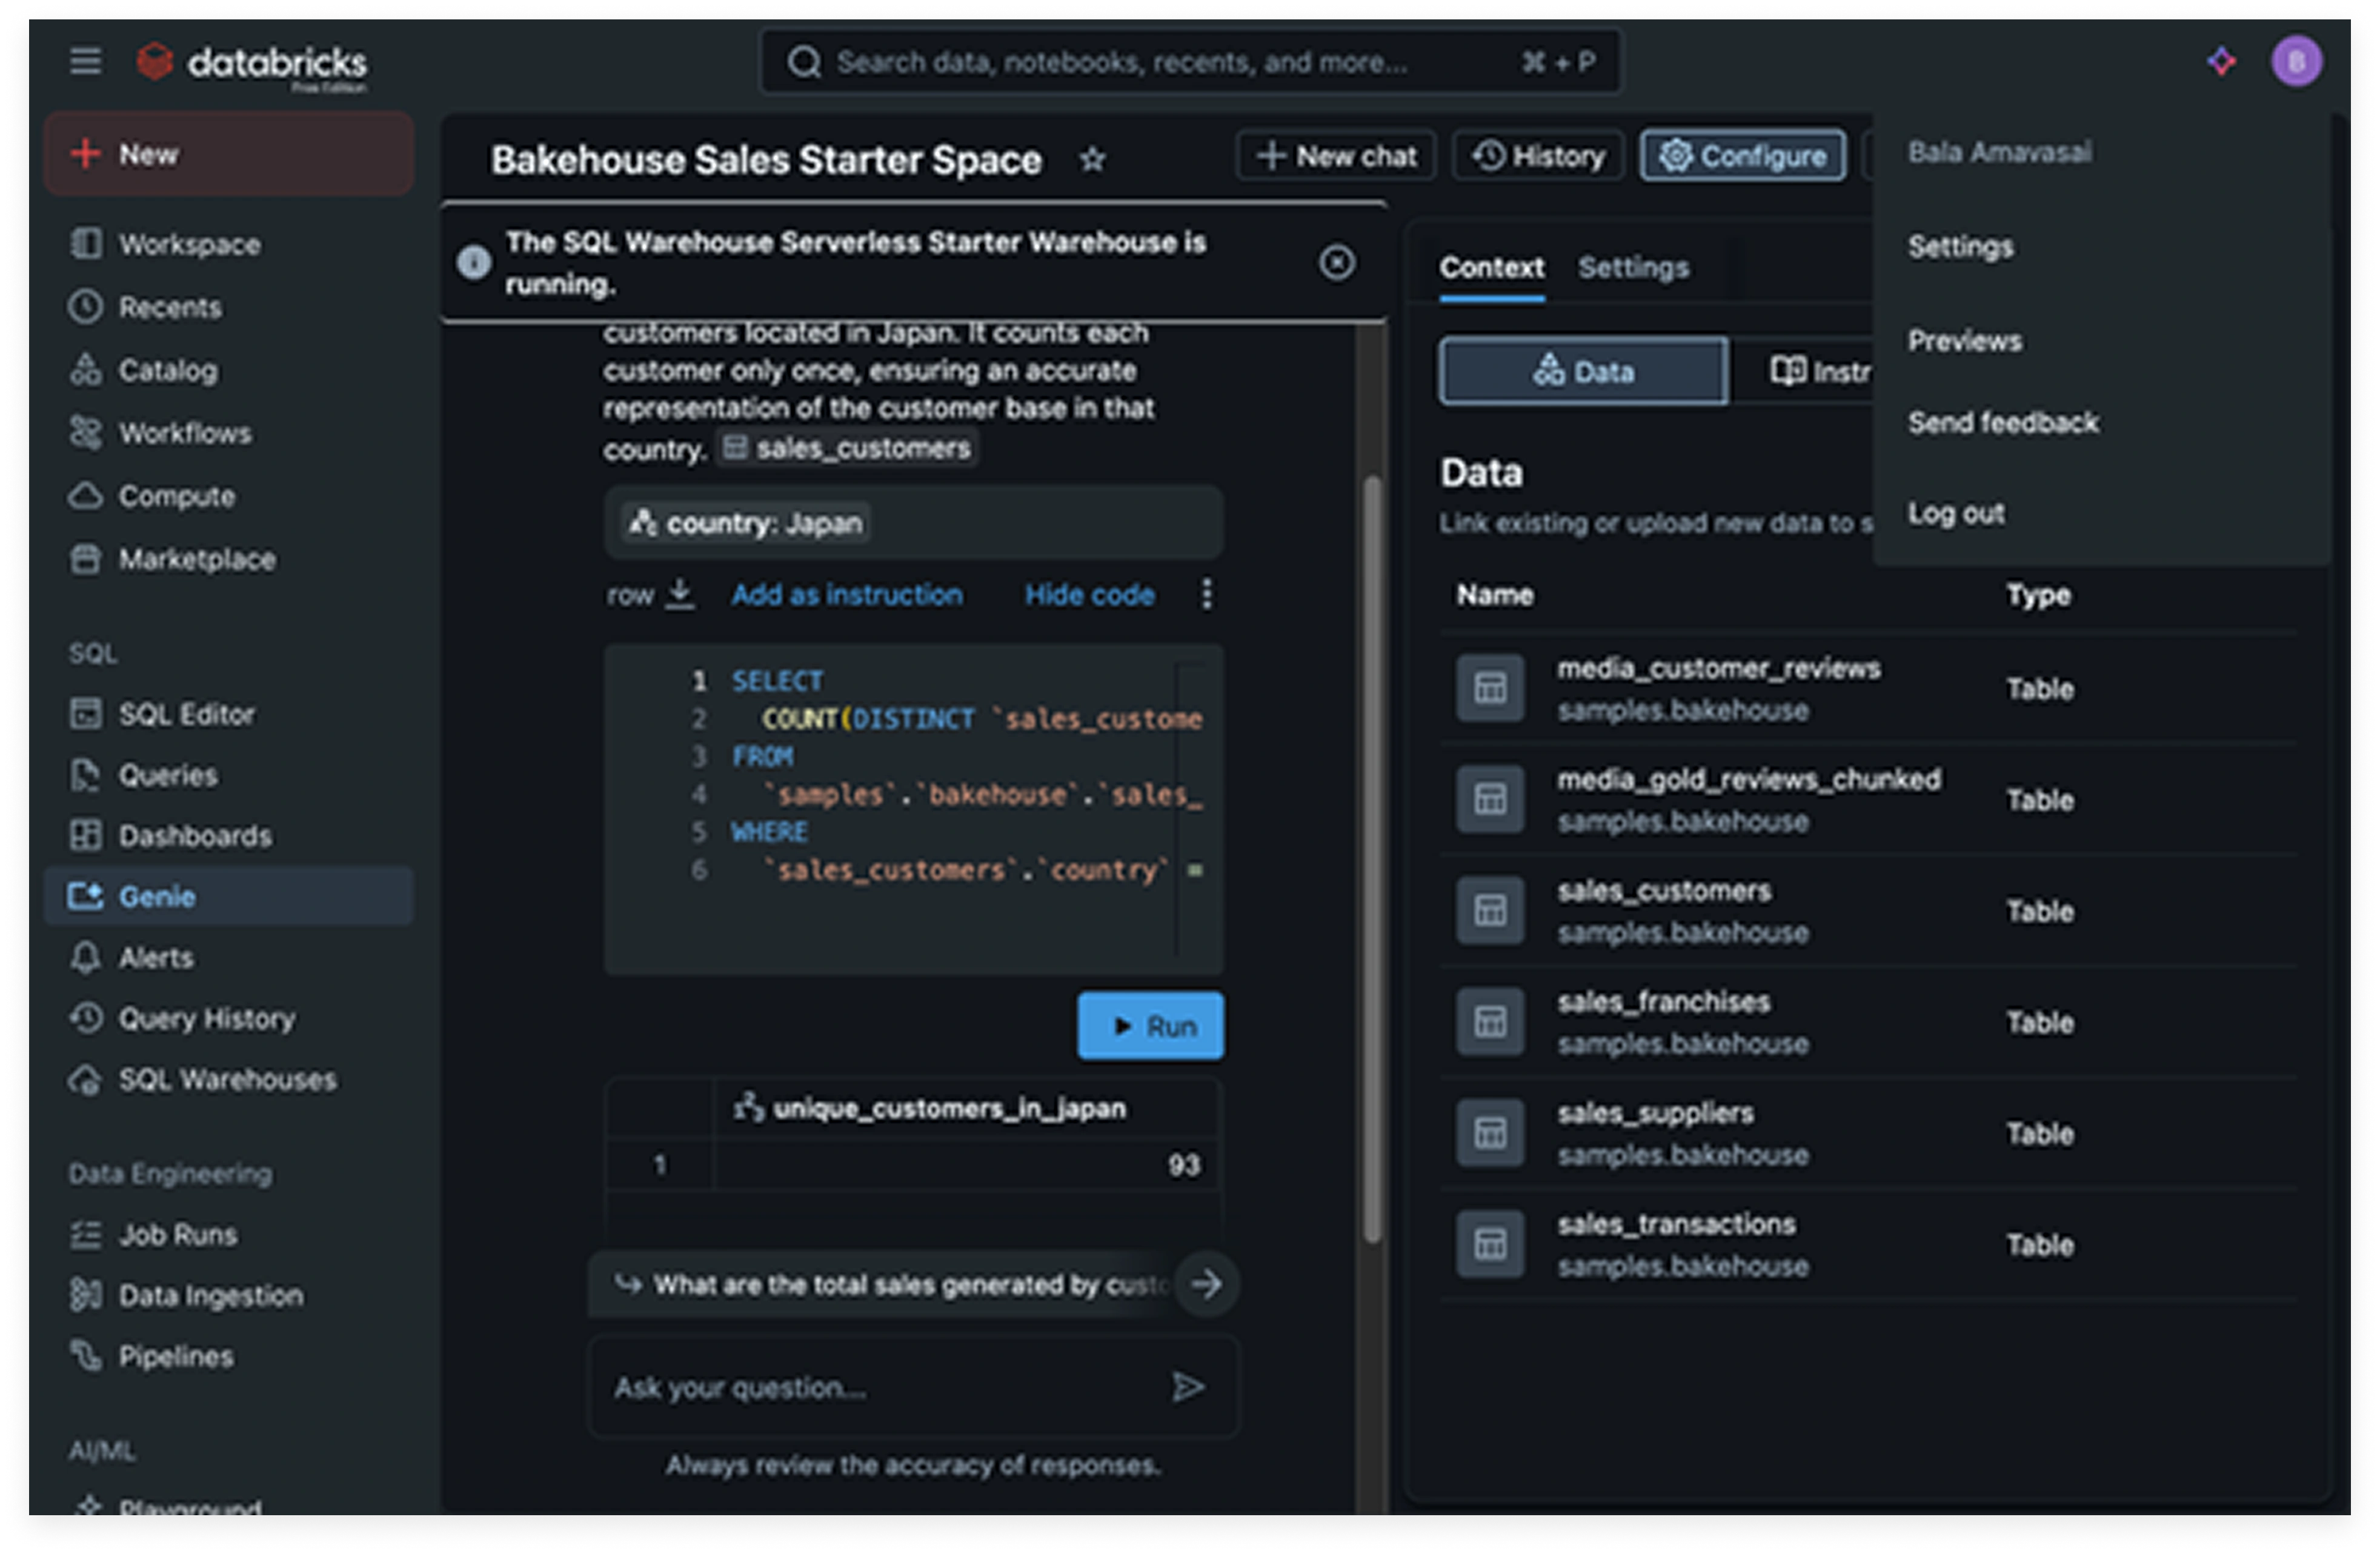Open the History panel

tap(1538, 156)
